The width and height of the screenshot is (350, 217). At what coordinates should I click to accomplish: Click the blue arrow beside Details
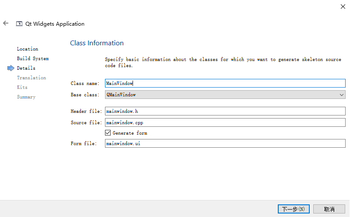(10, 68)
